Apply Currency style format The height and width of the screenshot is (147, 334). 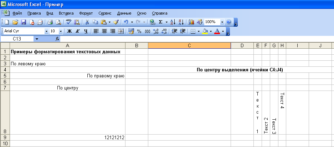131,31
